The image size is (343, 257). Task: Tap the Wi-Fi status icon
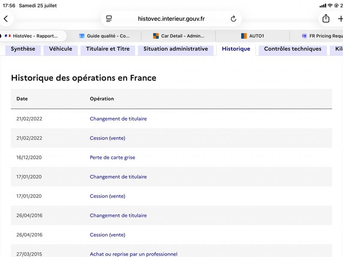coord(330,6)
